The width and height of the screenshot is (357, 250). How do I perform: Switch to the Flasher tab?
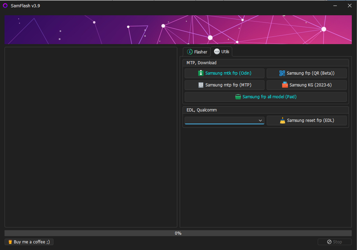click(197, 52)
